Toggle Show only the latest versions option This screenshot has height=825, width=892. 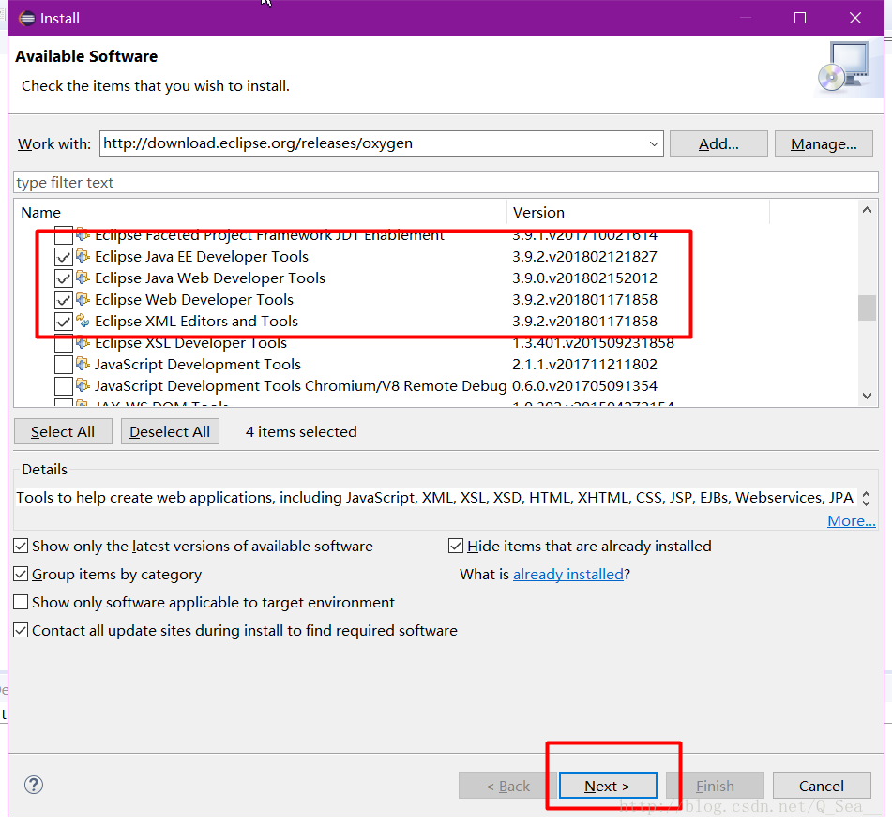(x=21, y=547)
